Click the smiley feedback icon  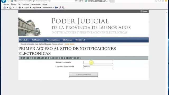pos(166,1)
